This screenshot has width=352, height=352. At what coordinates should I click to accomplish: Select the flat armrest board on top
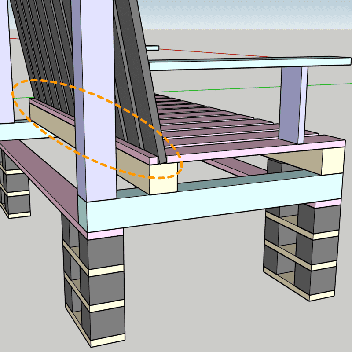pos(249,63)
